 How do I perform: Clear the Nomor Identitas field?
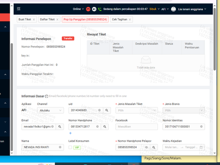click(202, 127)
